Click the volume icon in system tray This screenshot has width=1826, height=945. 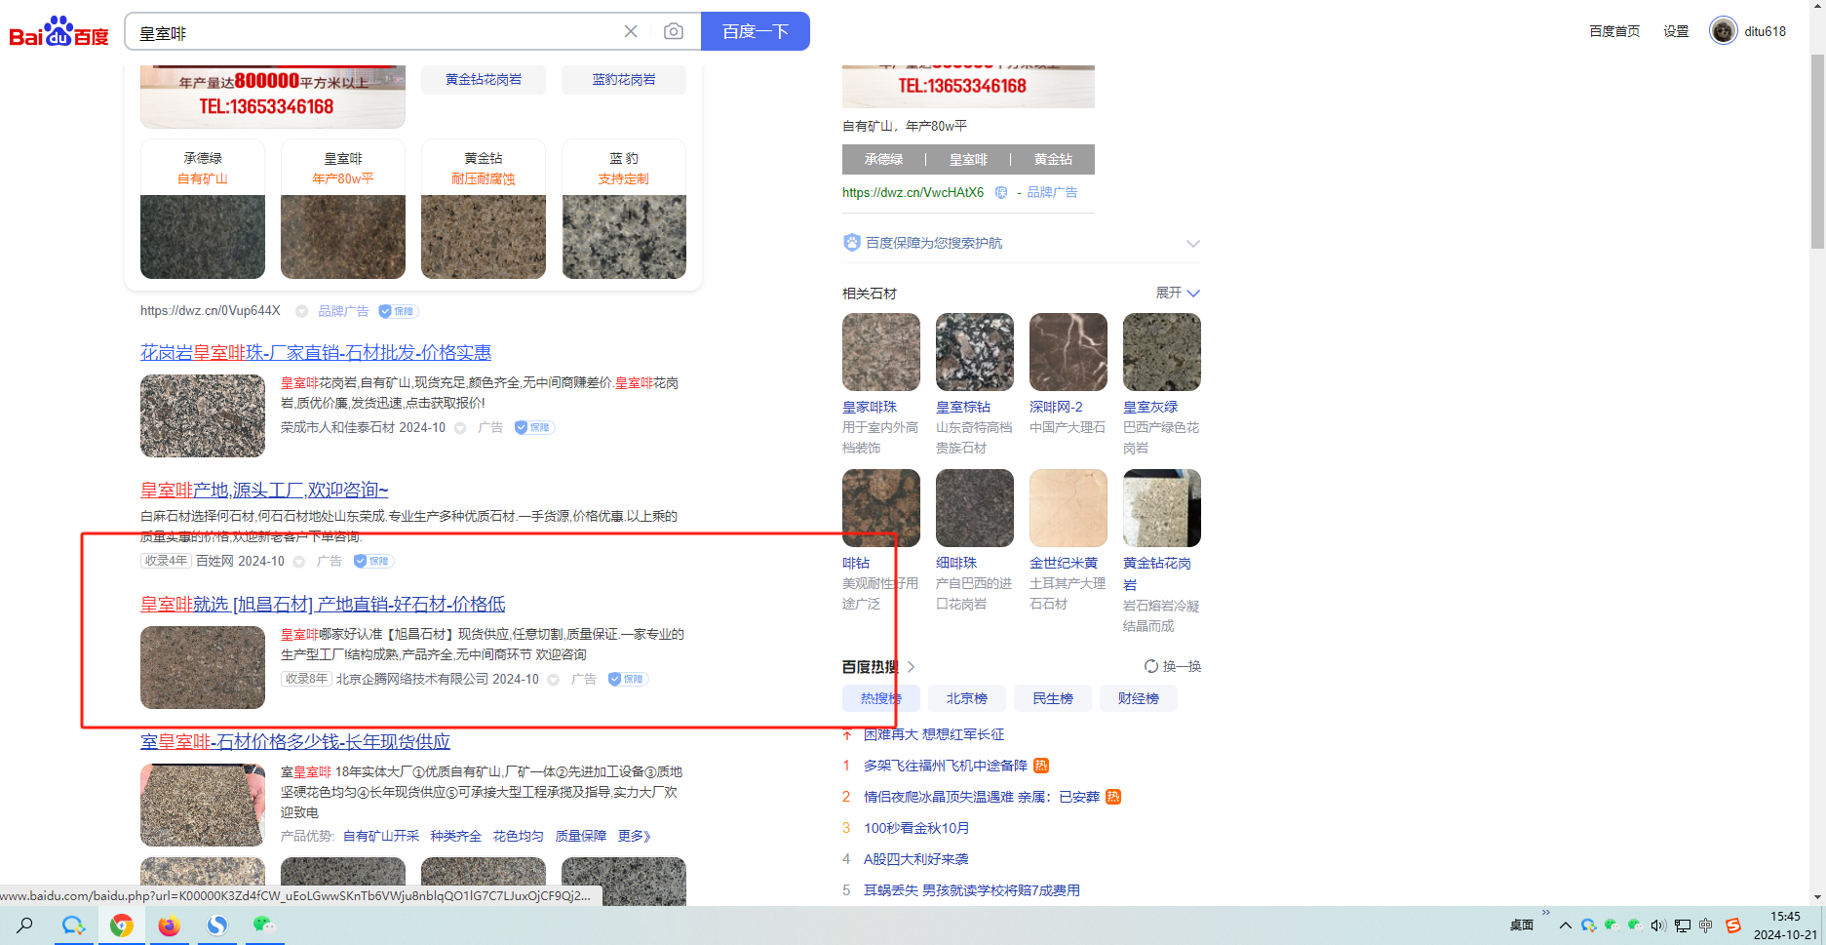tap(1658, 925)
